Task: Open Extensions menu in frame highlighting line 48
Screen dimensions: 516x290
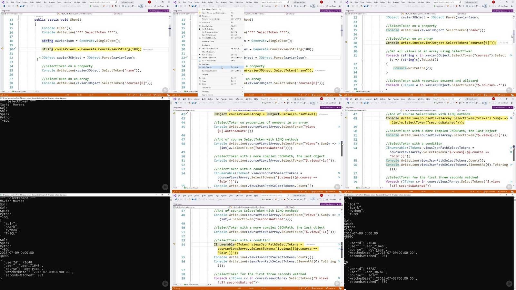Action: click(412, 99)
